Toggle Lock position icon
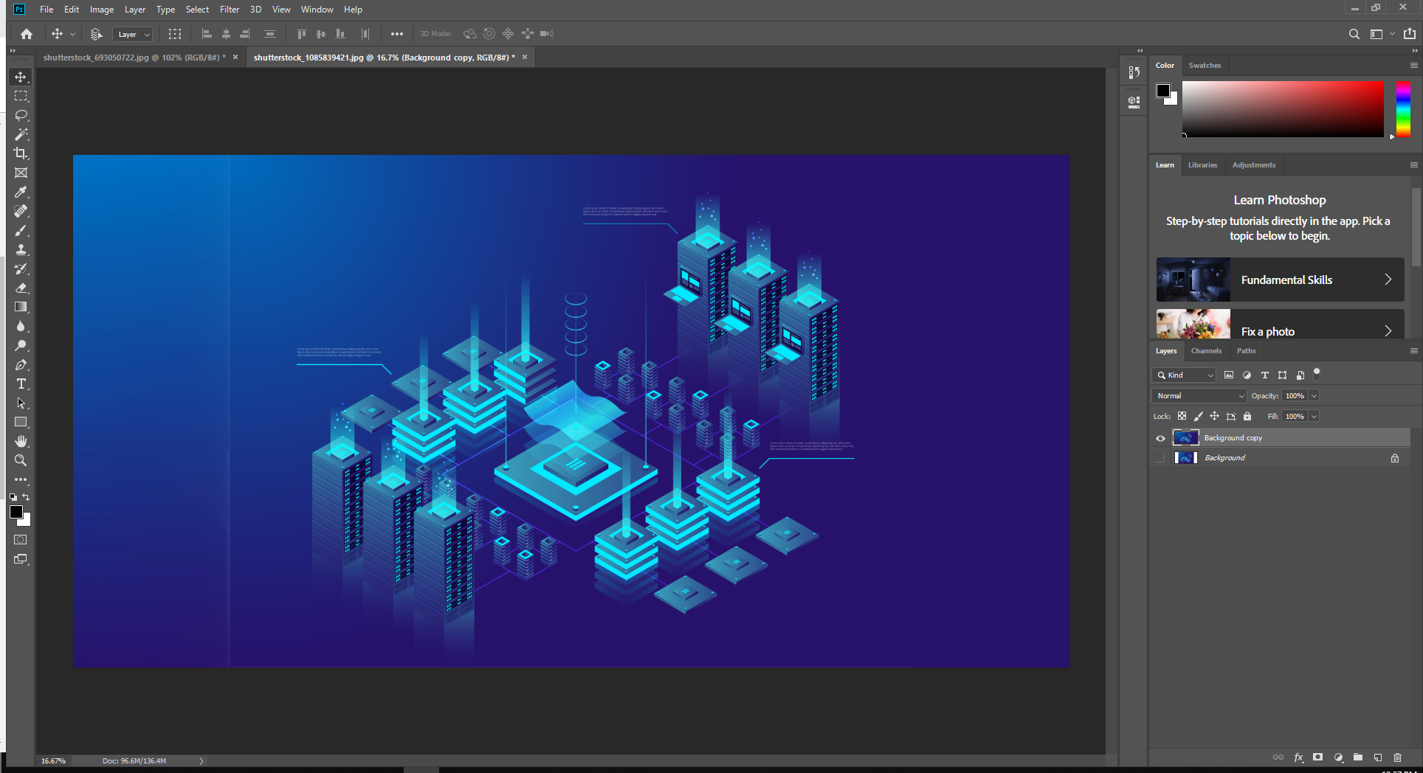Image resolution: width=1423 pixels, height=773 pixels. coord(1214,416)
